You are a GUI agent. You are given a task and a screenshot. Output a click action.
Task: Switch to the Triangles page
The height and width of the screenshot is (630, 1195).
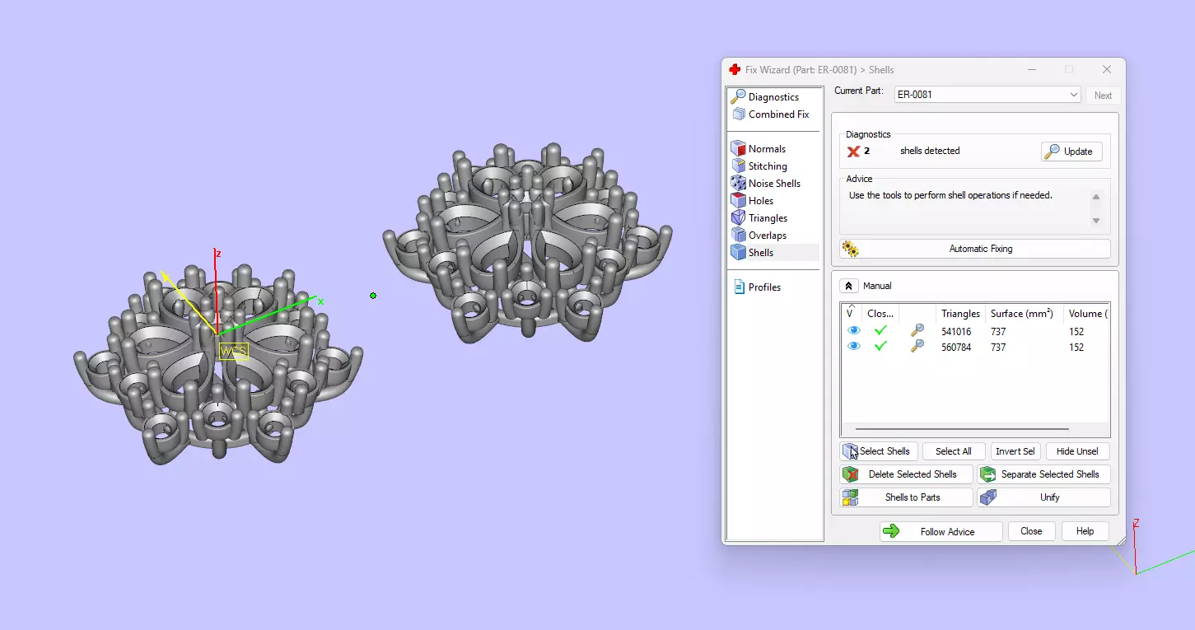(x=759, y=218)
